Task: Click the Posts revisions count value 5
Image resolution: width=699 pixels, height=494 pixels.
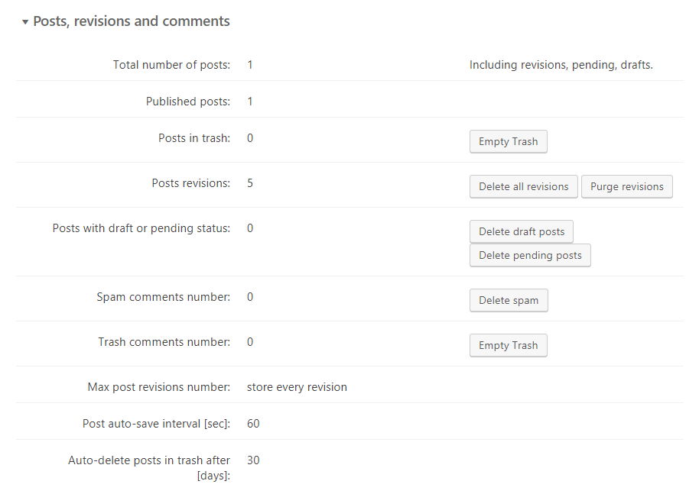Action: 250,183
